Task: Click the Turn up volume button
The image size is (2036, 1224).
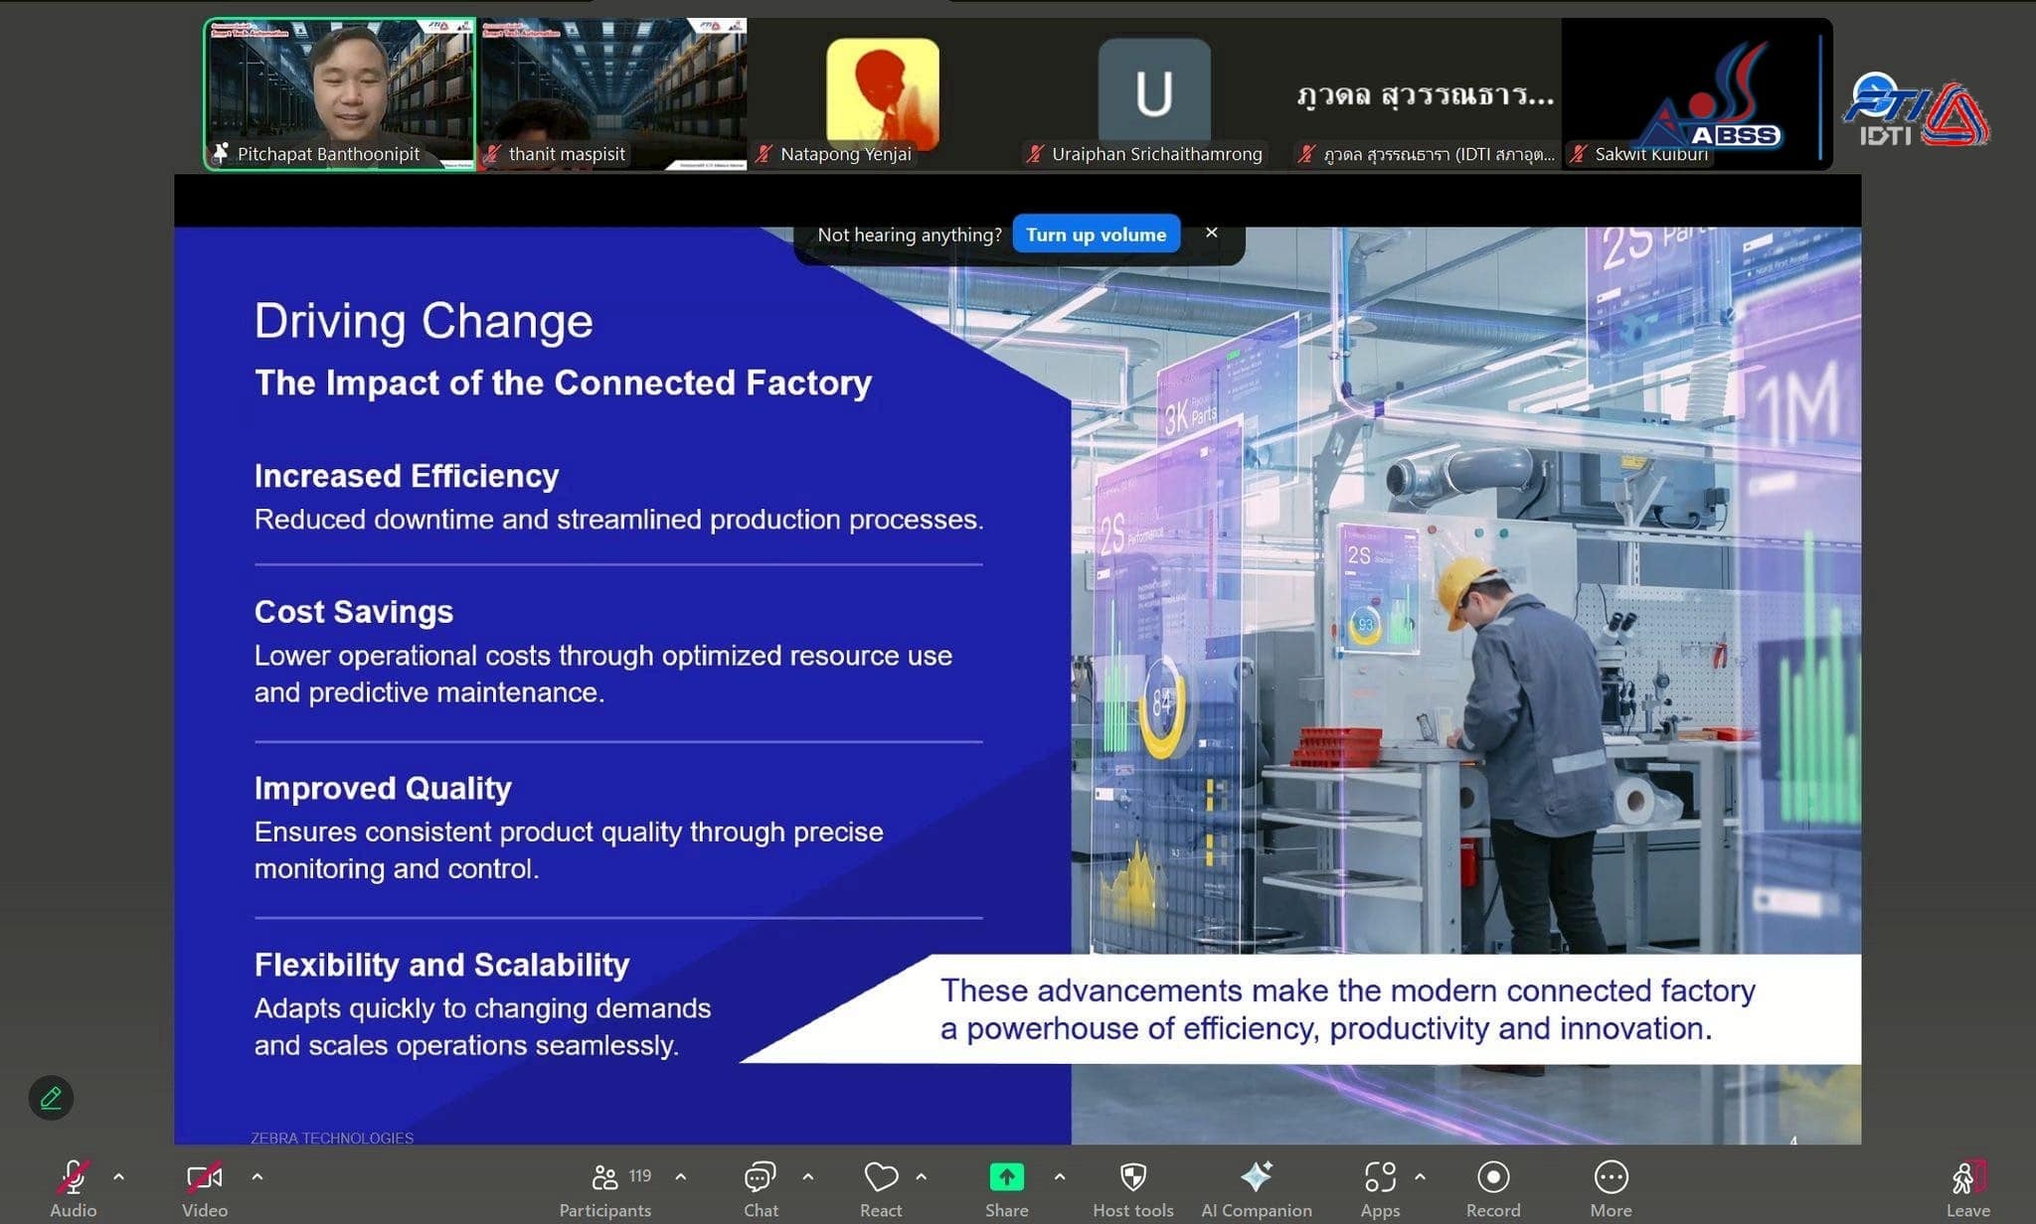Action: [x=1096, y=234]
